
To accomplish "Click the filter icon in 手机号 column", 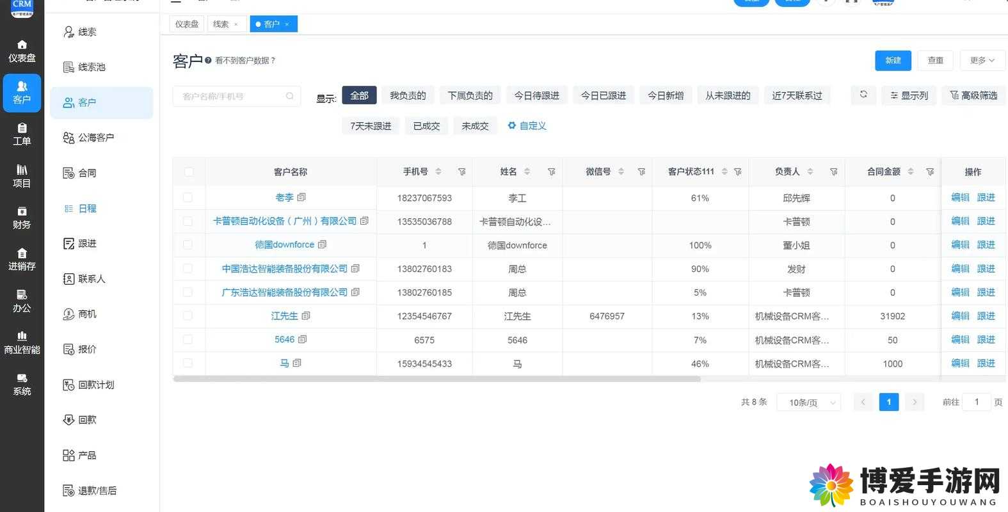I will click(462, 172).
